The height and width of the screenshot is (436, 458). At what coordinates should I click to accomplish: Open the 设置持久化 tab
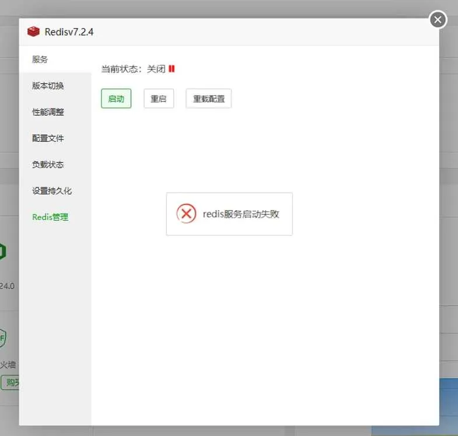pos(55,191)
